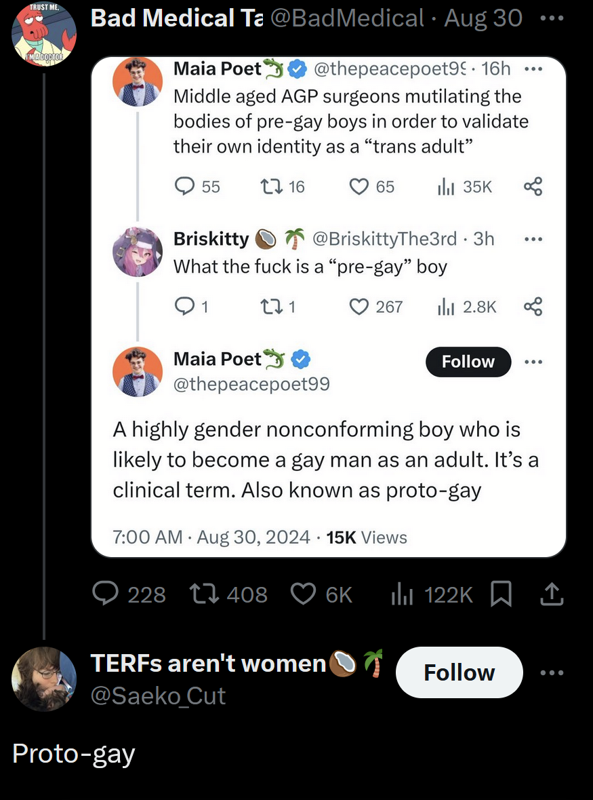This screenshot has height=800, width=593.
Task: Like Briskitty's quoted reply
Action: tap(359, 307)
